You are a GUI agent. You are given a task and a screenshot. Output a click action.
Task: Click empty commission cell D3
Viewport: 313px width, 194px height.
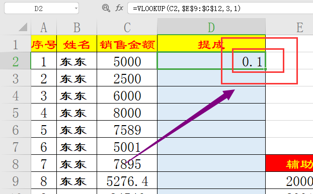pyautogui.click(x=211, y=78)
